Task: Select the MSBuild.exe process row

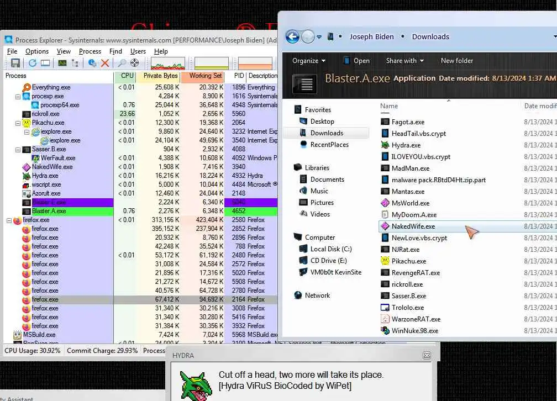Action: [x=140, y=335]
